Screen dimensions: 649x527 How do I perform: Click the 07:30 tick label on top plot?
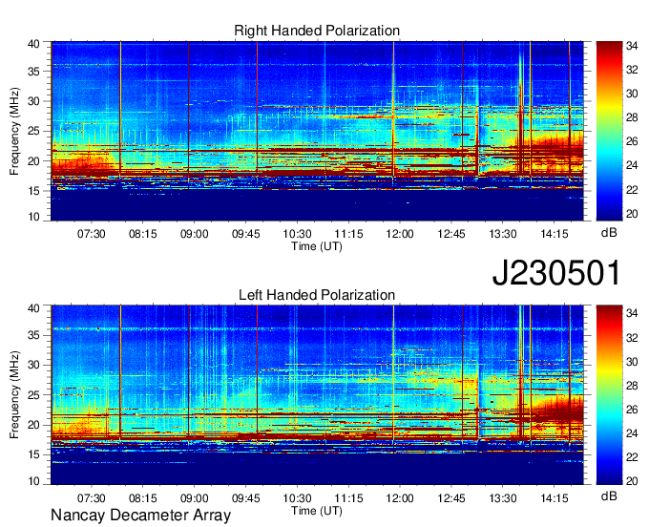(x=91, y=234)
